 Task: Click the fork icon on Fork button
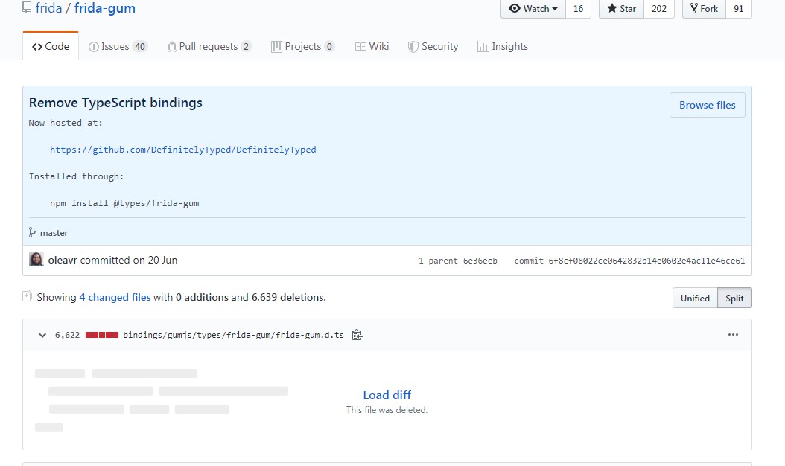tap(694, 8)
